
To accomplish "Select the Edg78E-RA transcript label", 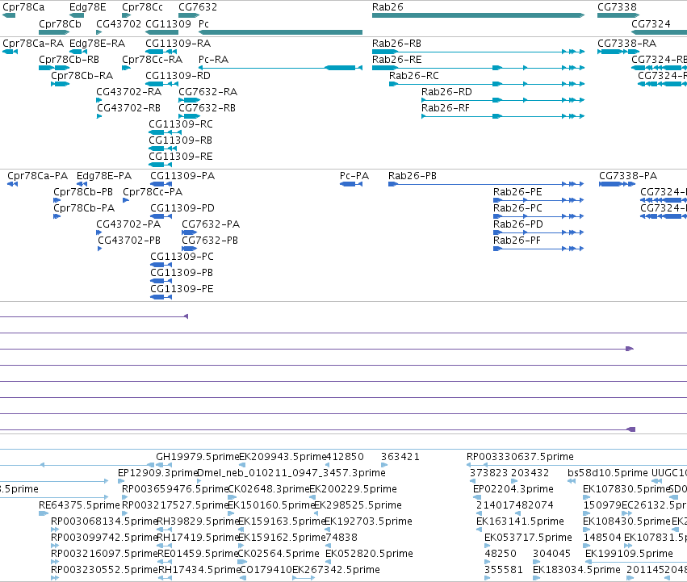I will coord(97,44).
